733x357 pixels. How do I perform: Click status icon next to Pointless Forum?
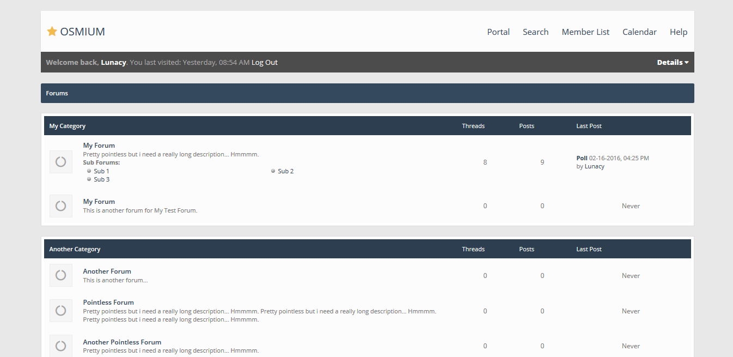61,311
